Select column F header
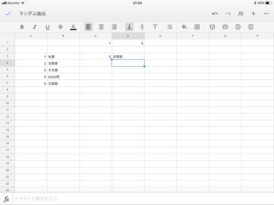This screenshot has height=205, width=274. [192, 36]
